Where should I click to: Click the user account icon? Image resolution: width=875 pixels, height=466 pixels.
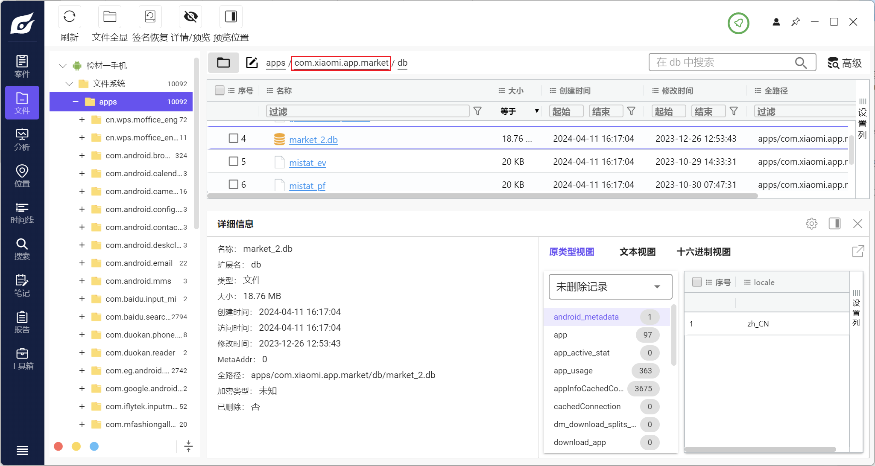click(x=776, y=22)
